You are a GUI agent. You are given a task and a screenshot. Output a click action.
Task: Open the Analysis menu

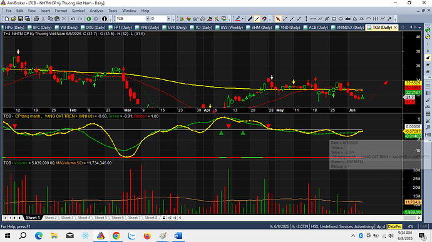pyautogui.click(x=96, y=11)
